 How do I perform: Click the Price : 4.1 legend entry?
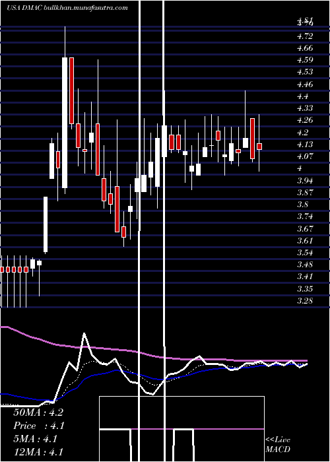click(39, 426)
